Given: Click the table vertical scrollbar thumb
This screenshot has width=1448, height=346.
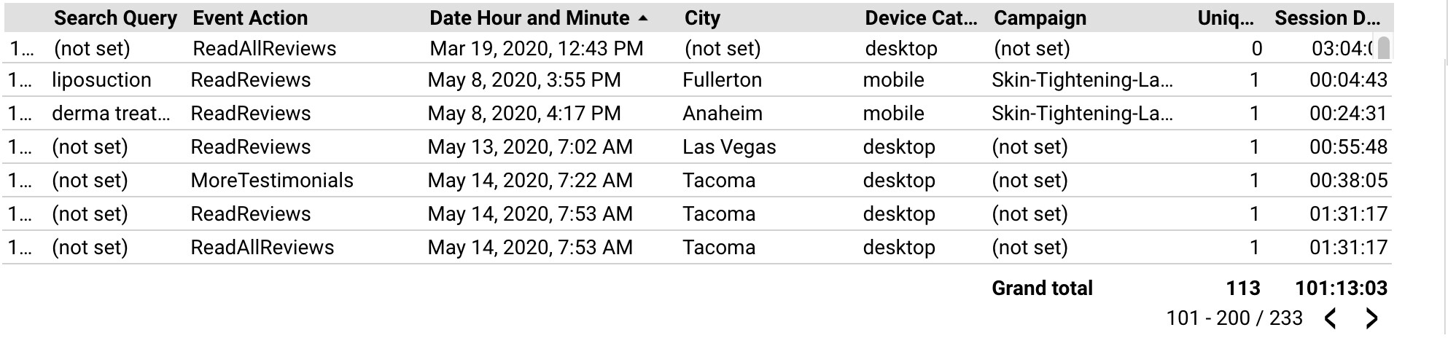Looking at the screenshot, I should (x=1384, y=48).
